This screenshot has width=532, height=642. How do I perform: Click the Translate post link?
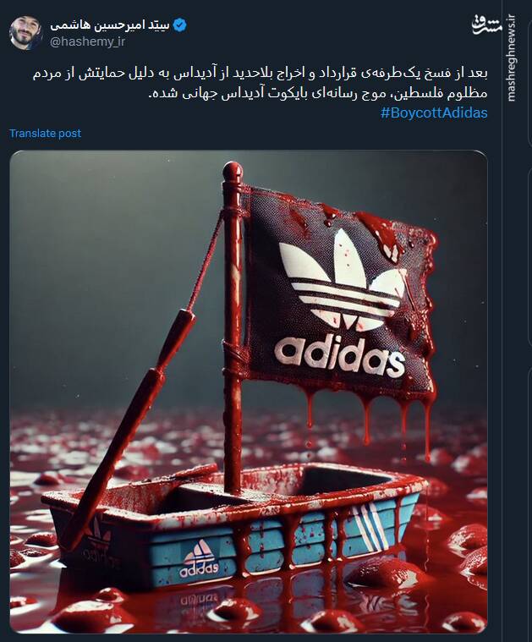(45, 134)
